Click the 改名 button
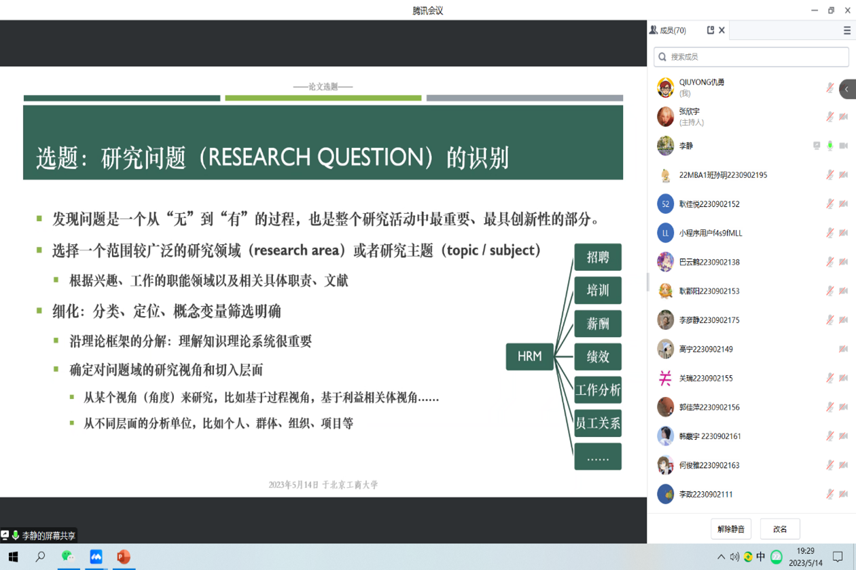856x570 pixels. [780, 529]
